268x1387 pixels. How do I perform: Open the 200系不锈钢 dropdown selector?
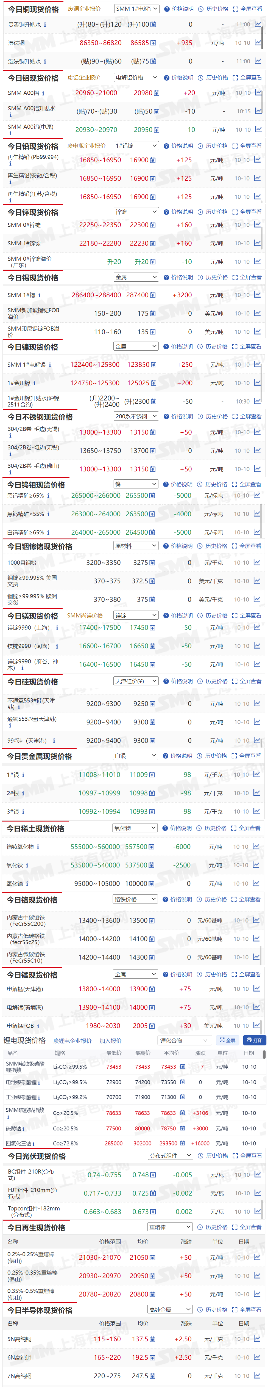point(136,416)
